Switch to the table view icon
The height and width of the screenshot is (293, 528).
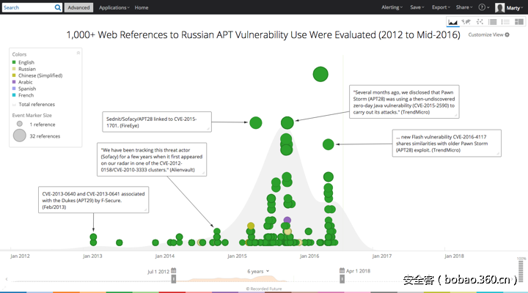[493, 22]
